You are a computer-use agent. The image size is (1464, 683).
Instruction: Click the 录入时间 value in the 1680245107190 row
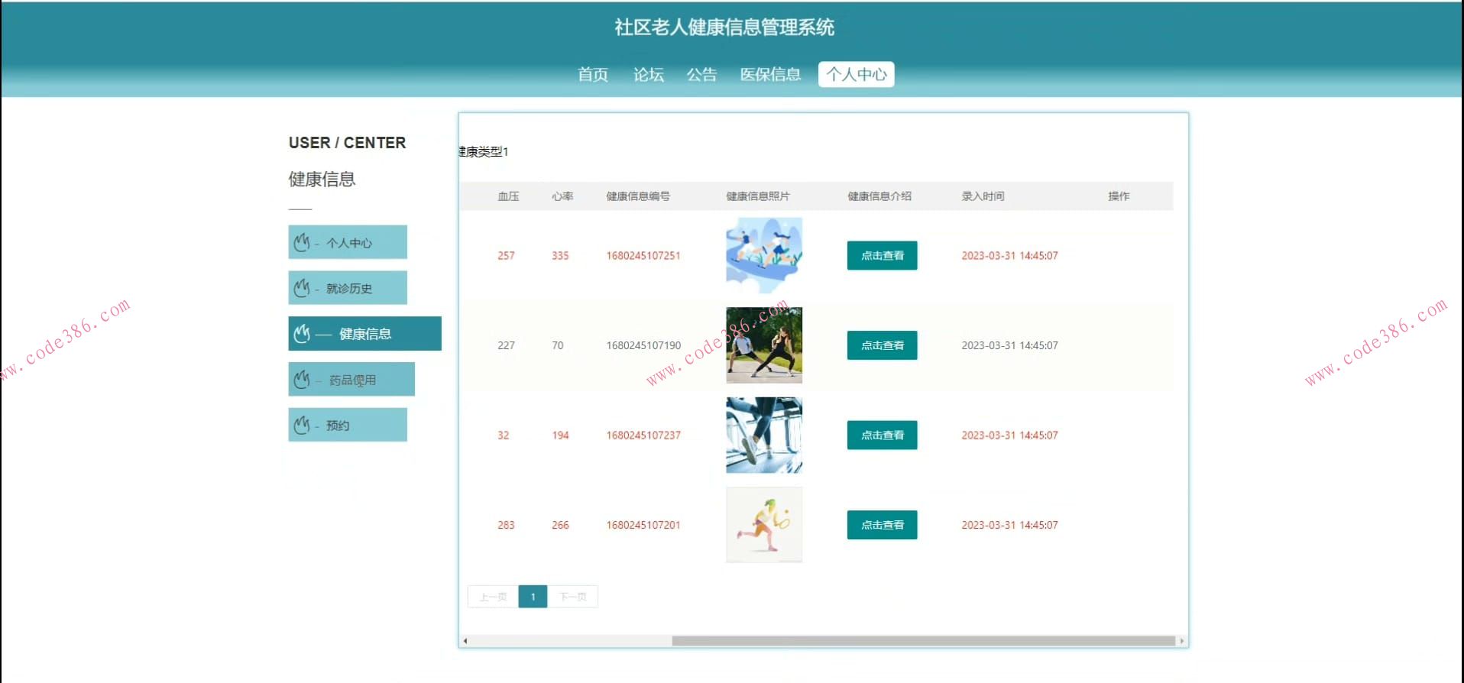click(x=1009, y=345)
